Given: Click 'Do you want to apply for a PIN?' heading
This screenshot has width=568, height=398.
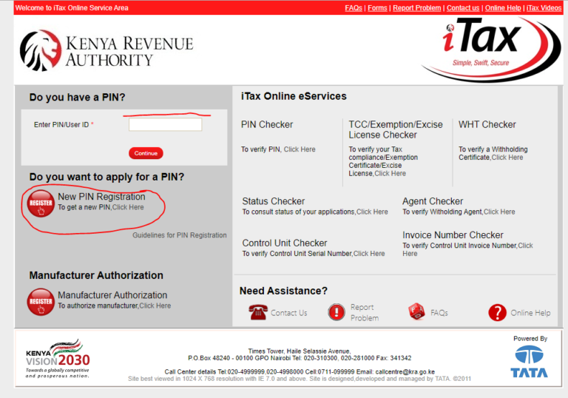Looking at the screenshot, I should tap(106, 177).
